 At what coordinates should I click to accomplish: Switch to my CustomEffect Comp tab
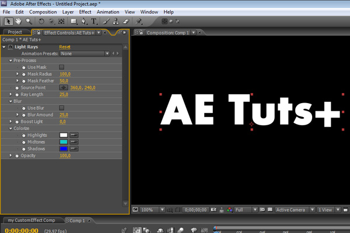(32, 220)
